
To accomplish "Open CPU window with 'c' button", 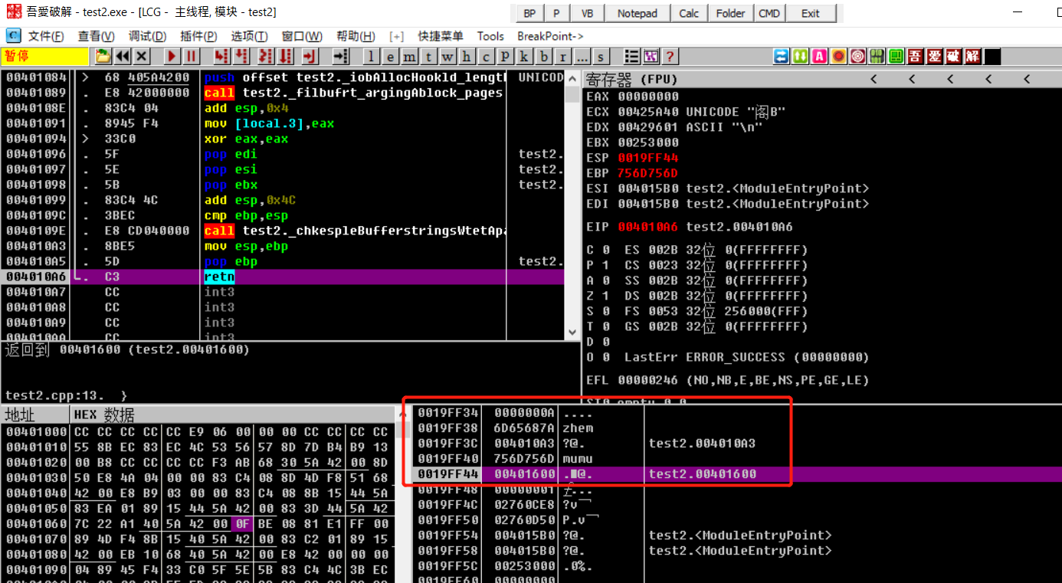I will coord(486,57).
